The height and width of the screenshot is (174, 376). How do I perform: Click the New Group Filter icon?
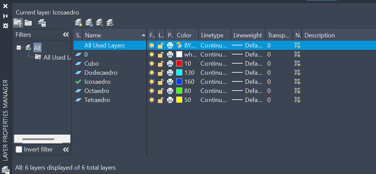click(28, 23)
